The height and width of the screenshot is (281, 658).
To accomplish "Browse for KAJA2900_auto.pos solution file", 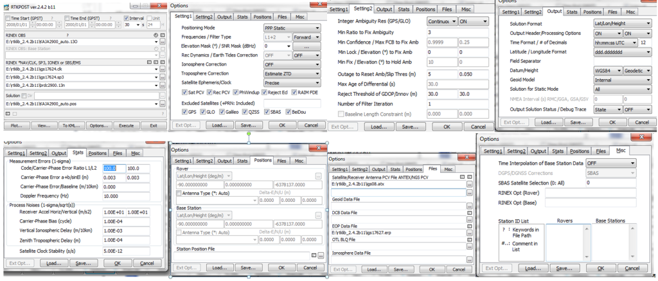I will [x=163, y=104].
